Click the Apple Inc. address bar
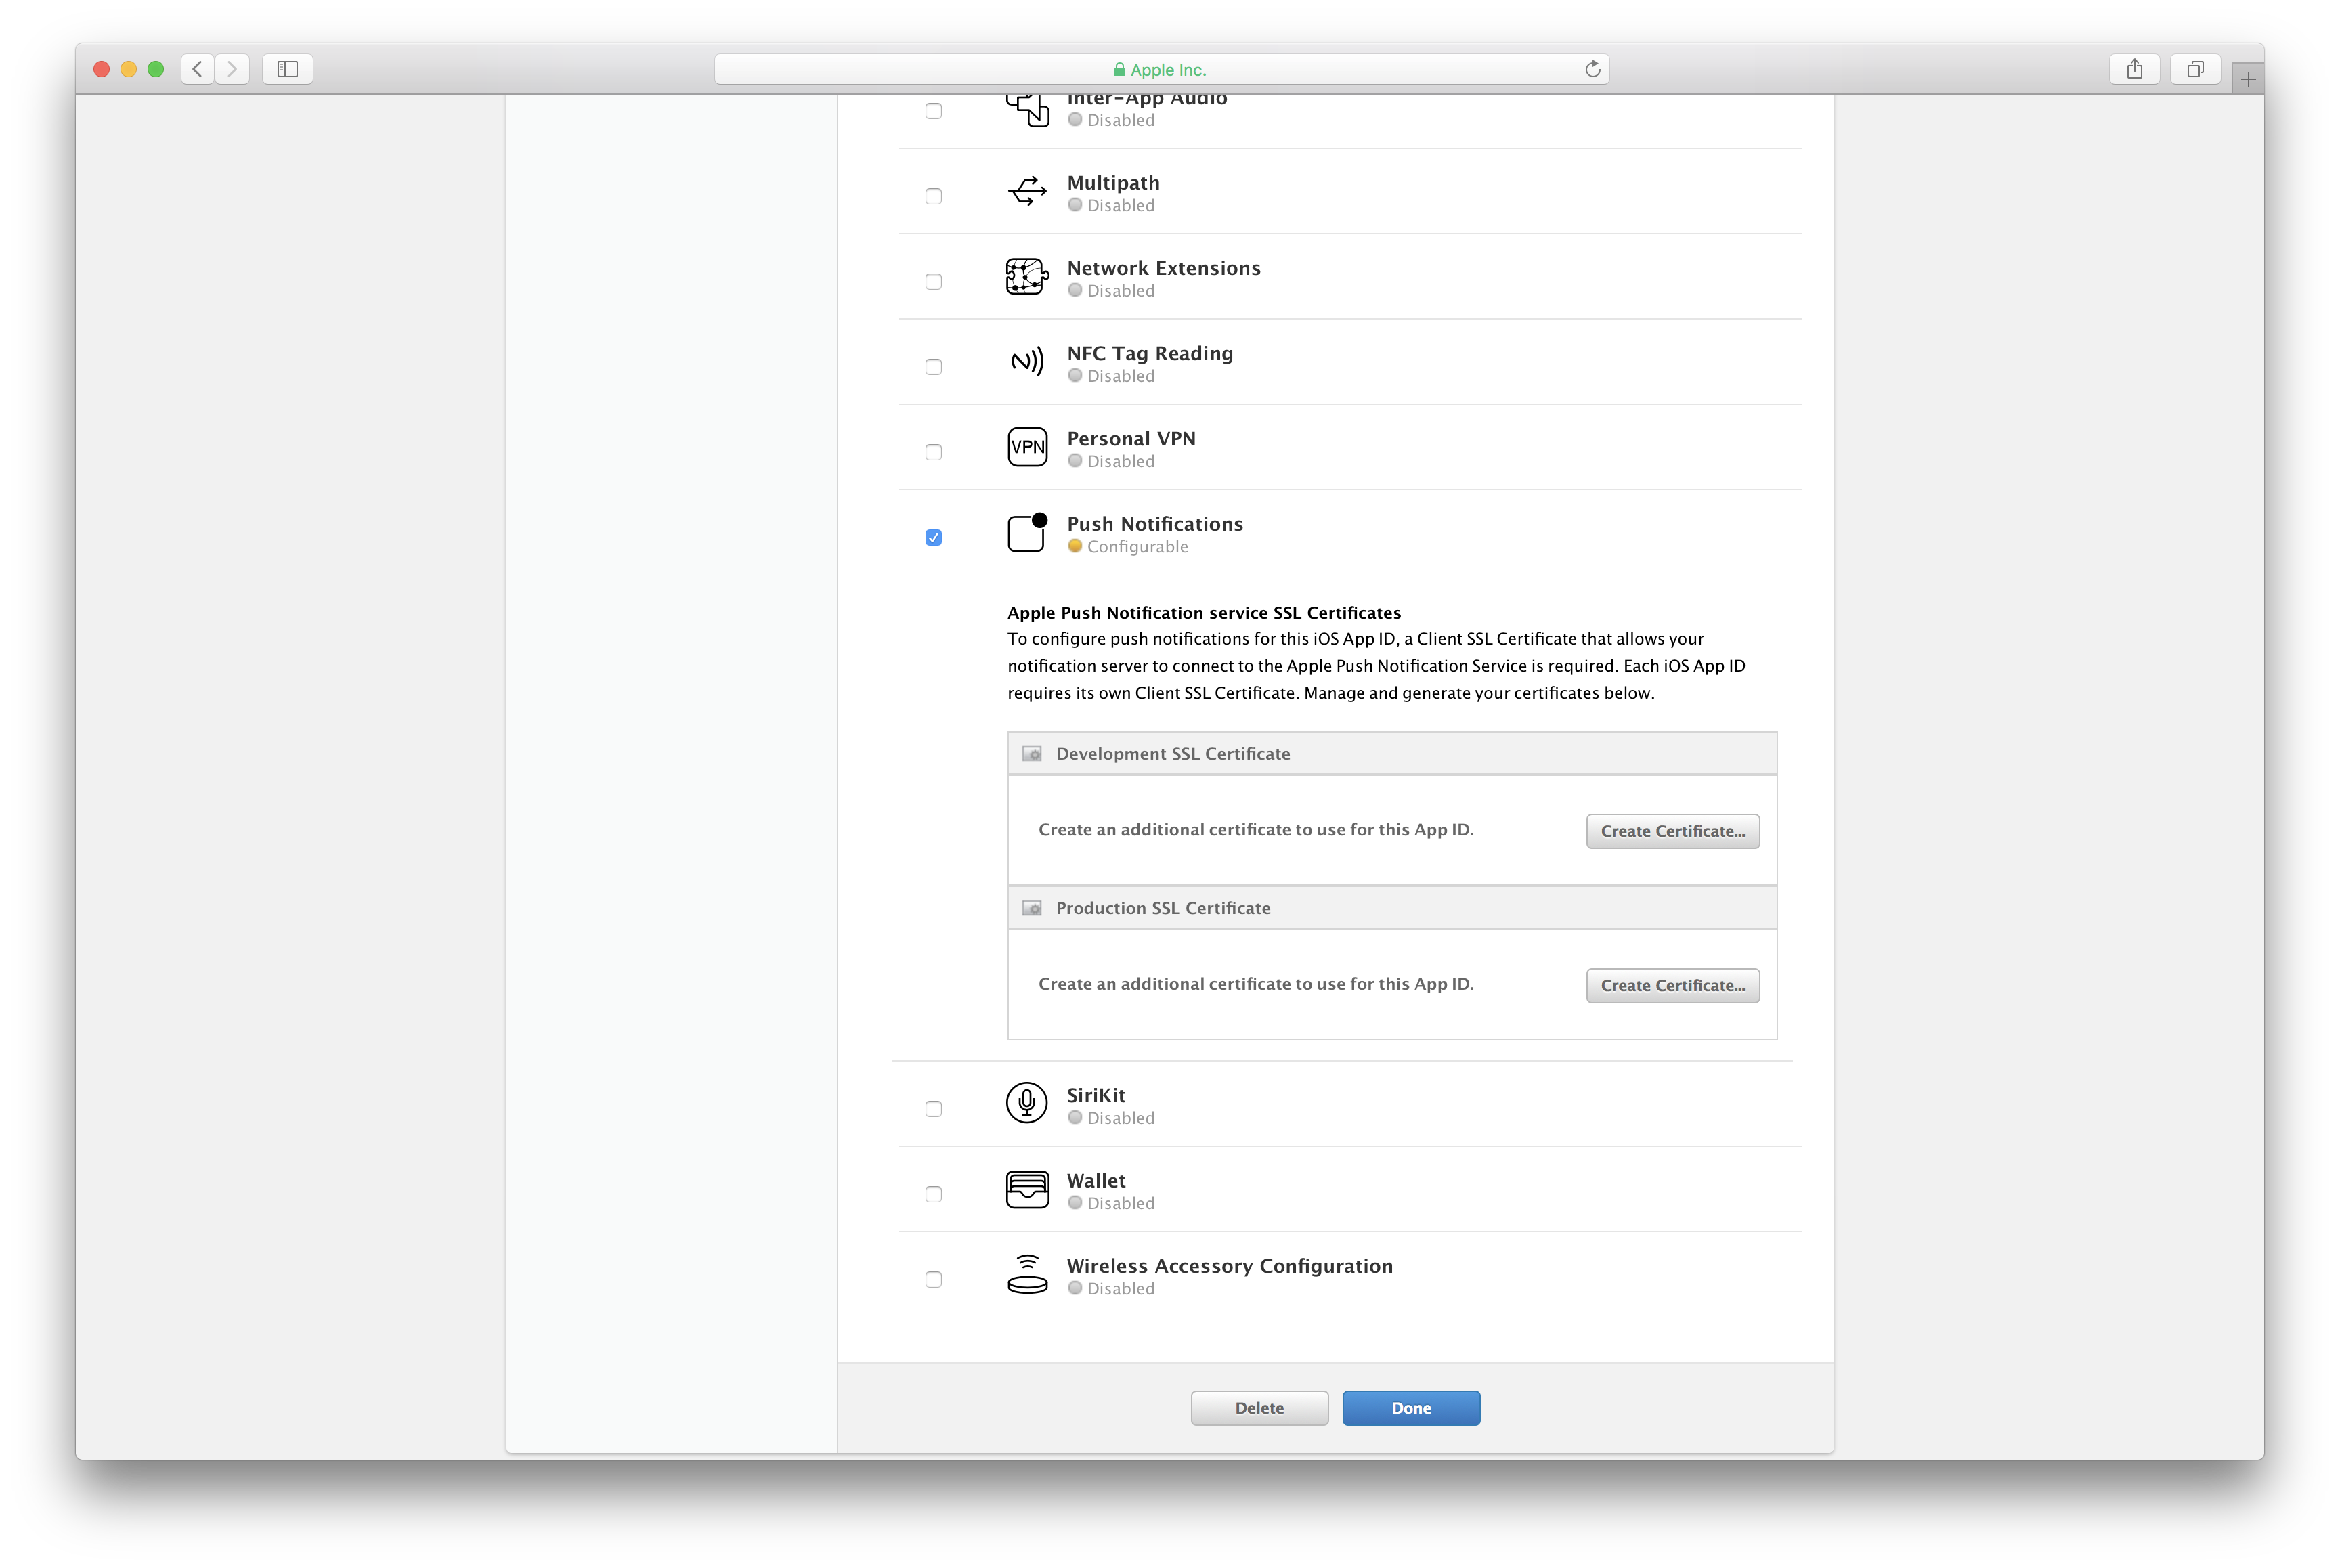This screenshot has height=1568, width=2340. (1161, 69)
